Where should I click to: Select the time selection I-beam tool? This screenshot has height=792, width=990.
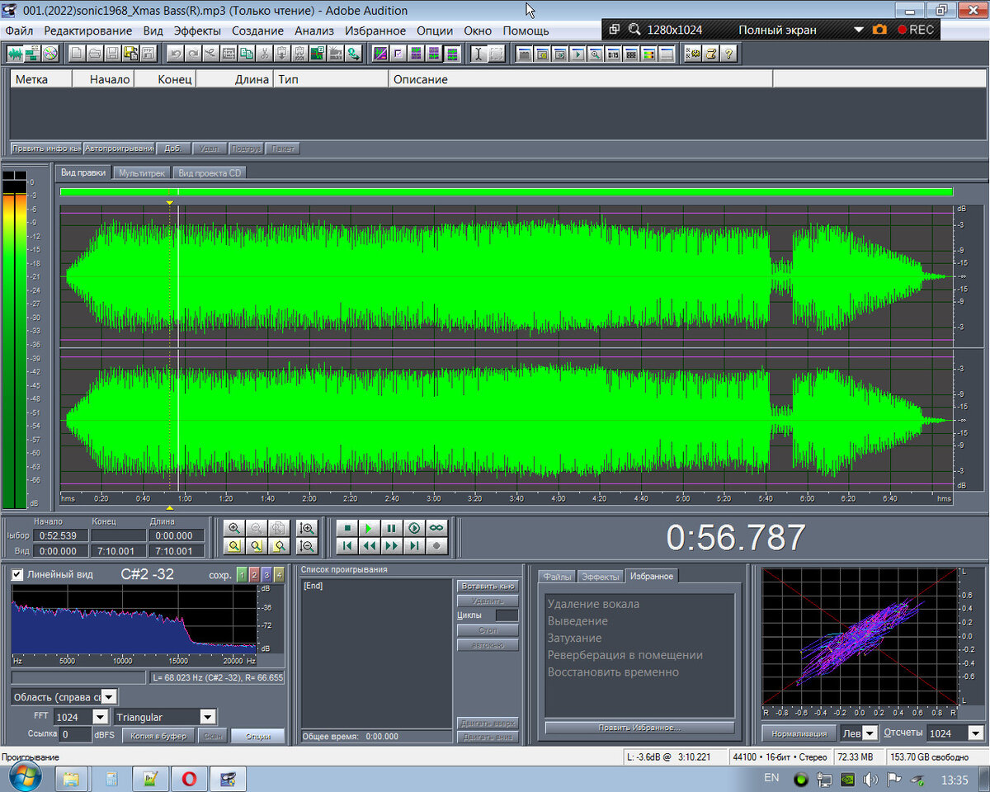pyautogui.click(x=478, y=54)
